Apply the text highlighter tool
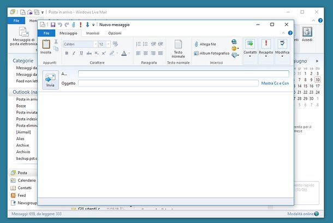The height and width of the screenshot is (223, 333). (112, 53)
